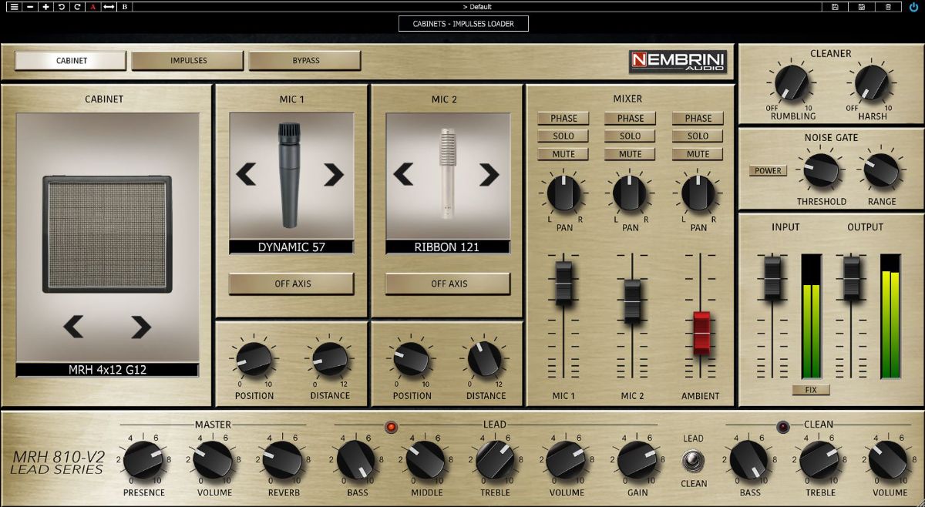Click the redo arrow icon
The height and width of the screenshot is (507, 925).
pyautogui.click(x=77, y=7)
